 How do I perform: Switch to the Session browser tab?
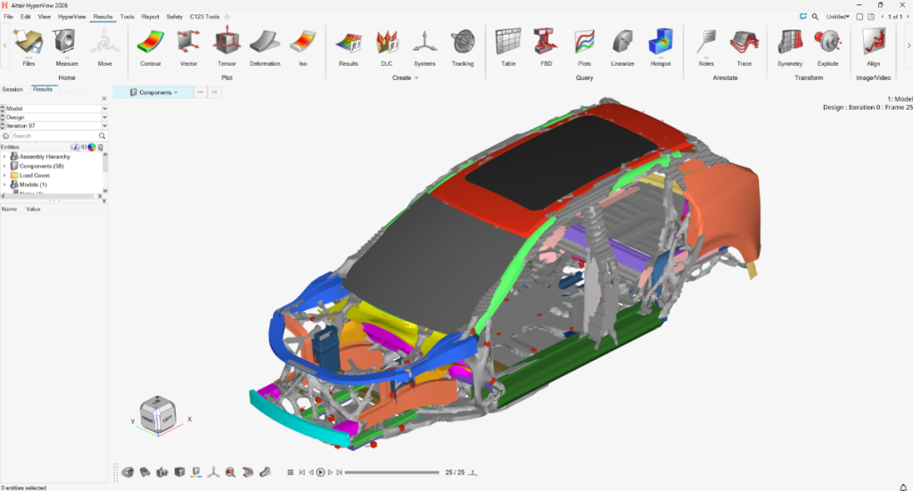(12, 90)
